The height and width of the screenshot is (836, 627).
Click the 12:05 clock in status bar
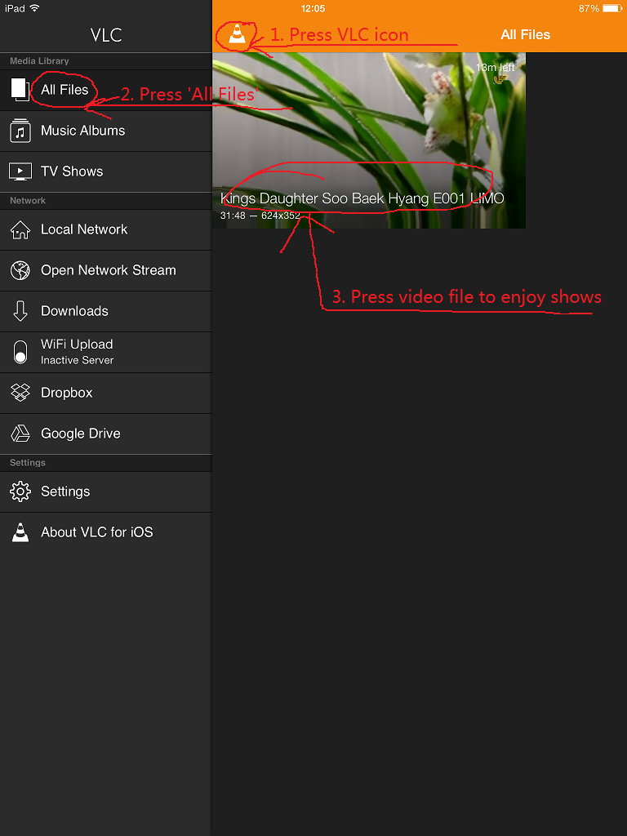(313, 8)
